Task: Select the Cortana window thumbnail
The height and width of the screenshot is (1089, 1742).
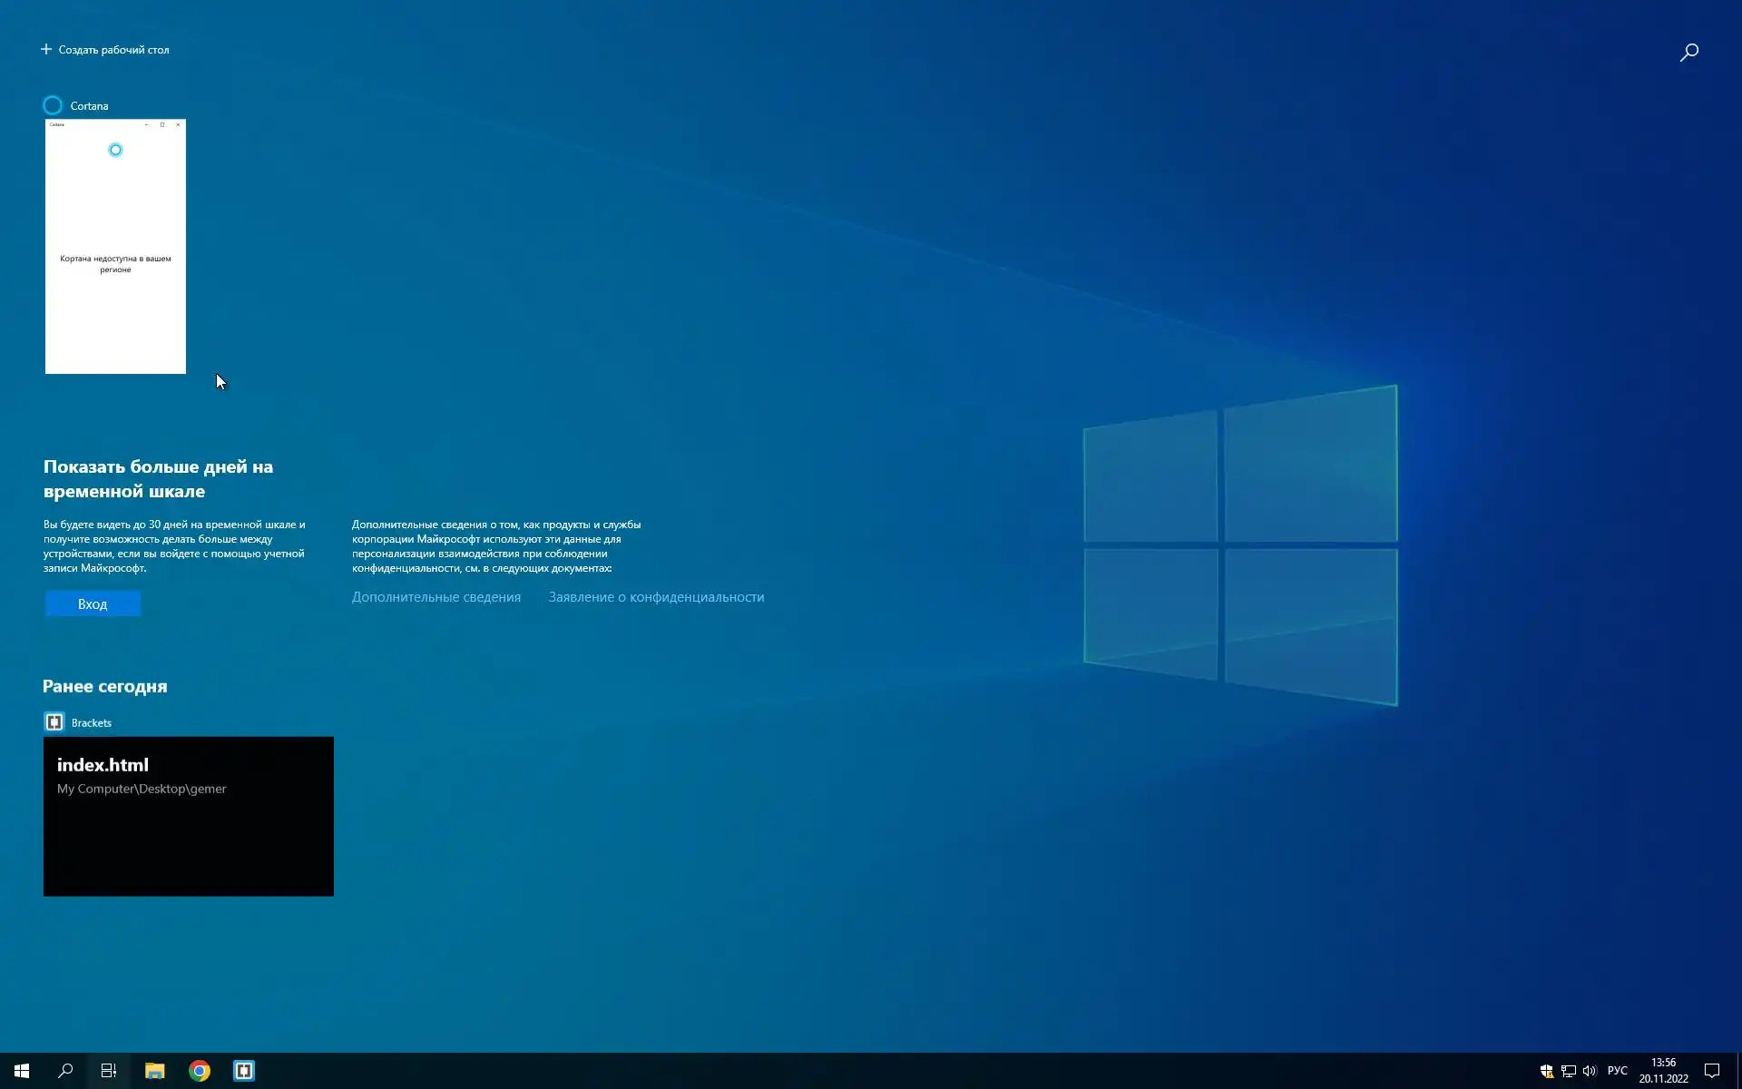Action: (115, 247)
